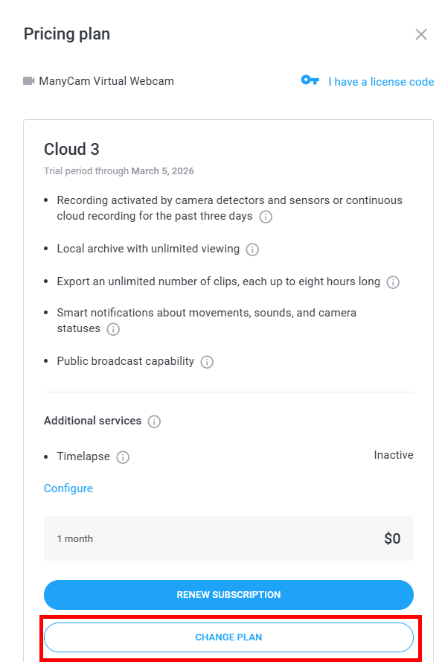Viewport: 442px width, 662px height.
Task: Click the CHANGE PLAN button
Action: [228, 637]
